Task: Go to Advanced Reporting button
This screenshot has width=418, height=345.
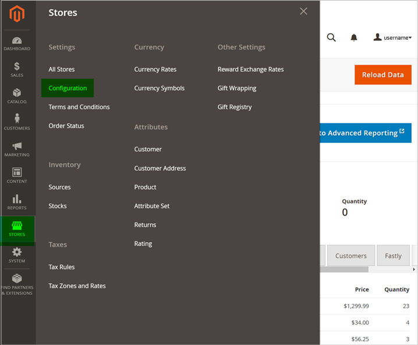Action: pos(364,133)
